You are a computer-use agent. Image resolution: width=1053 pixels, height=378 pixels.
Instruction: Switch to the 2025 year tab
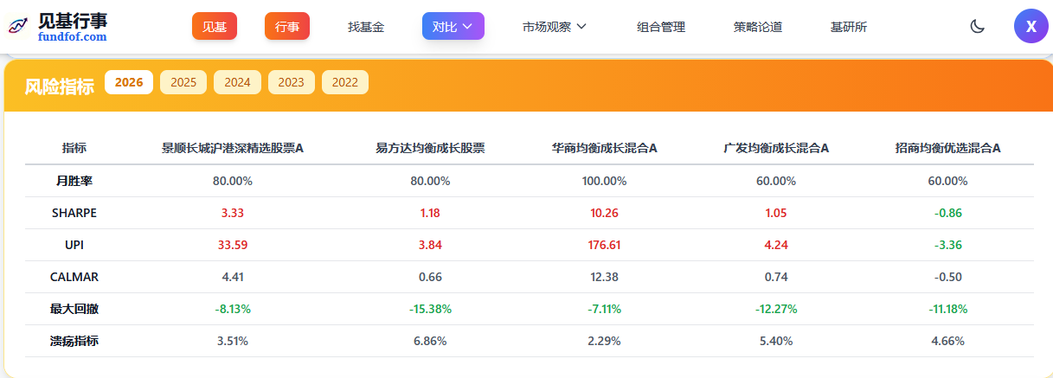(x=183, y=82)
